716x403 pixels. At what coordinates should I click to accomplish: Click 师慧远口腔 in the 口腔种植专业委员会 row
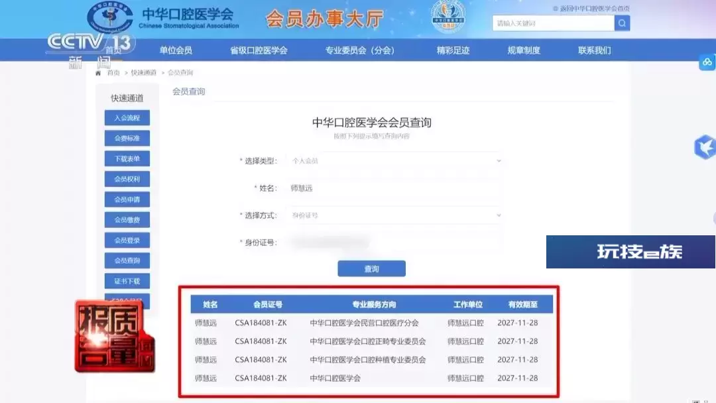click(465, 360)
